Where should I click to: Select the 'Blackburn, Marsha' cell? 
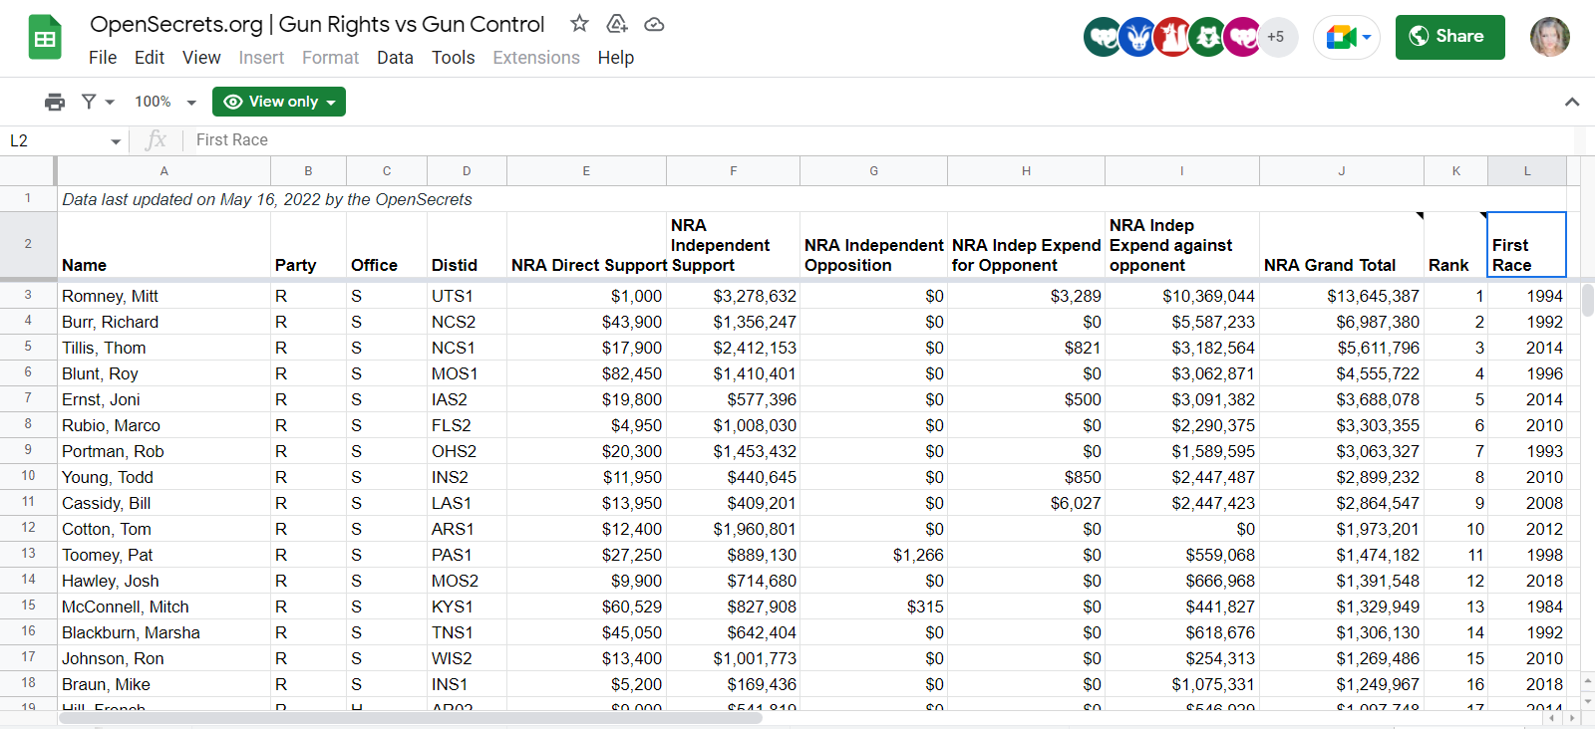click(x=164, y=632)
